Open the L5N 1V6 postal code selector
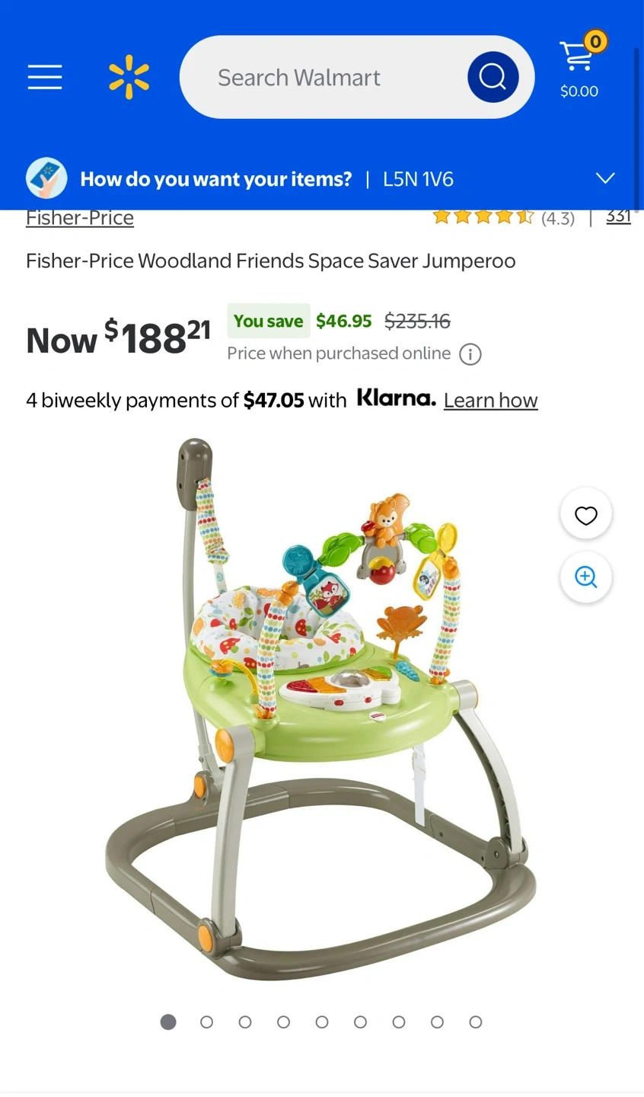 coord(418,179)
